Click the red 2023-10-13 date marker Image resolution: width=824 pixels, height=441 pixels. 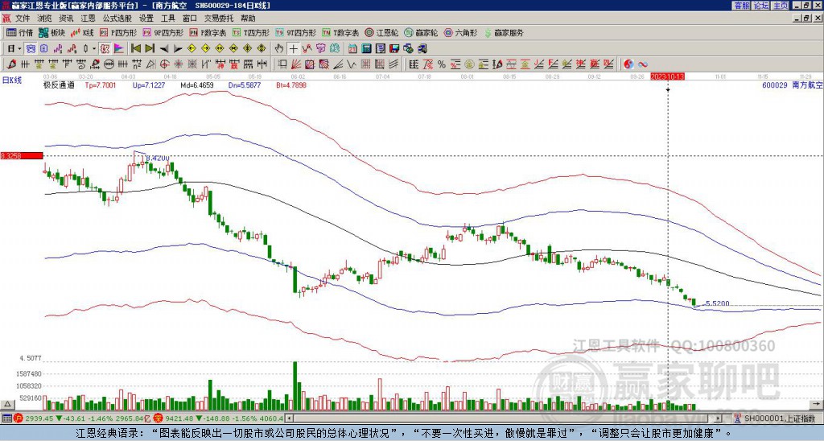(667, 76)
